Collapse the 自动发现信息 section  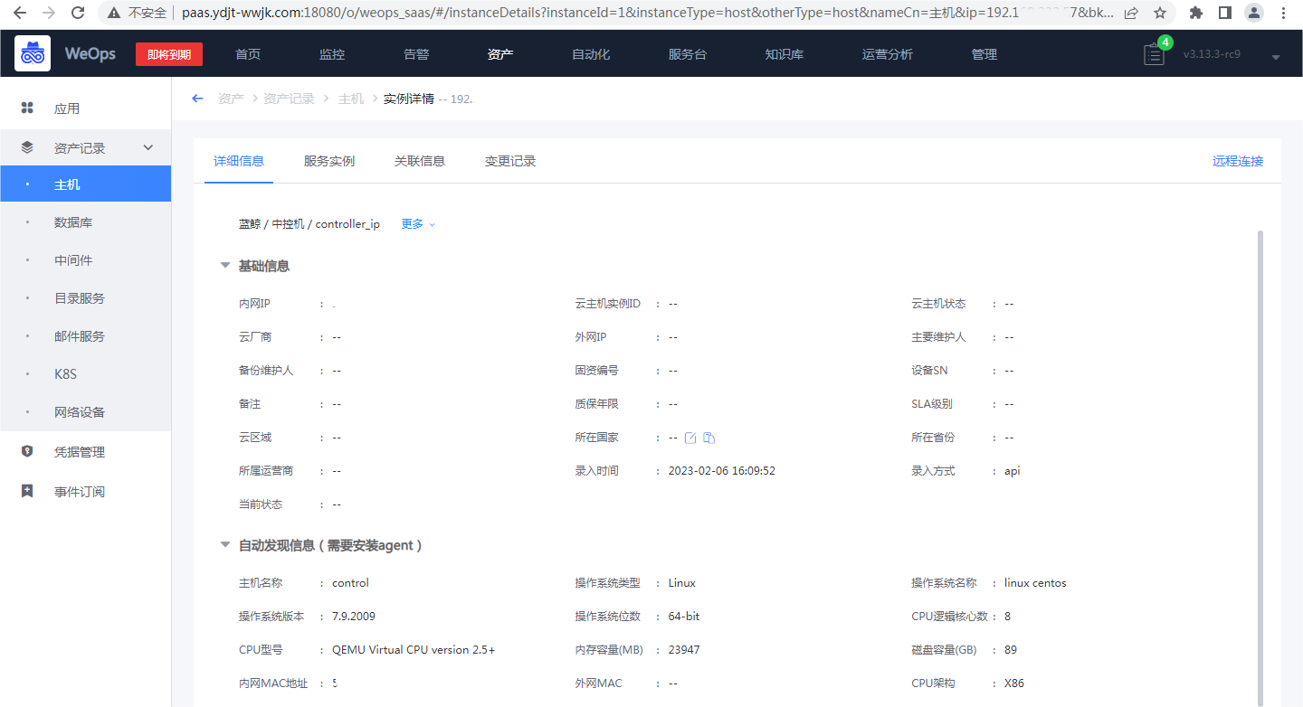click(x=225, y=545)
